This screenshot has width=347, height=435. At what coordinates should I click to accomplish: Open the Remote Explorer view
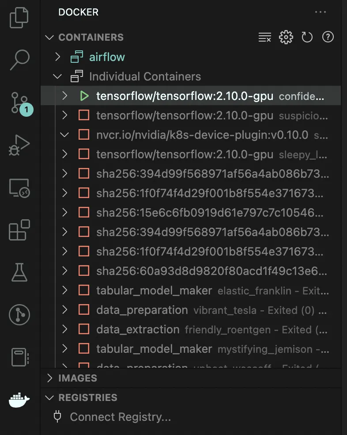pyautogui.click(x=19, y=187)
